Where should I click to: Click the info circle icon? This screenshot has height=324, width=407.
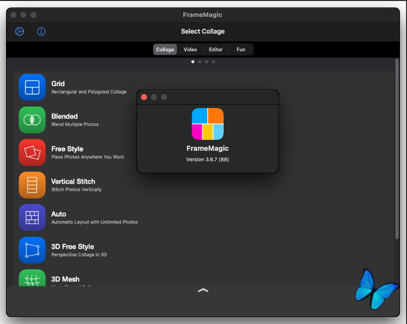point(41,31)
